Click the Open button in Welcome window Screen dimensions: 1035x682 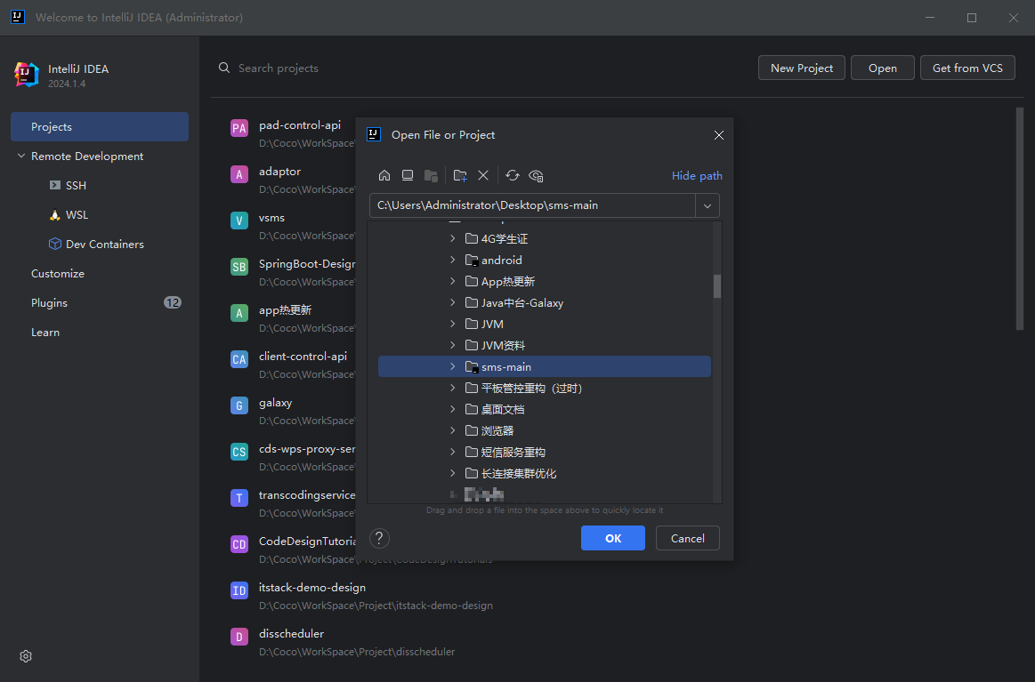tap(883, 68)
